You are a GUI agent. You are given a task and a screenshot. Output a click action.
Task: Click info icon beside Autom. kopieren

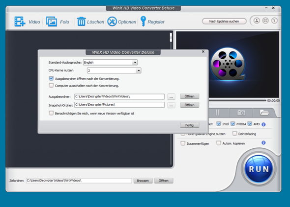pos(263,143)
